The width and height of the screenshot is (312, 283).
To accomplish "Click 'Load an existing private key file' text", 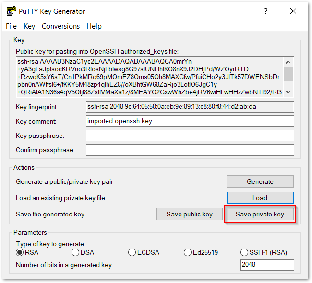I will (60, 198).
